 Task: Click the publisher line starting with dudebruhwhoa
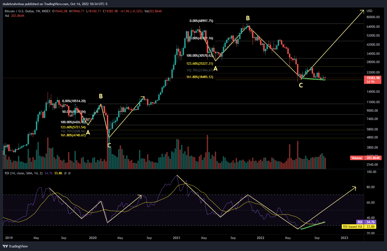click(55, 4)
